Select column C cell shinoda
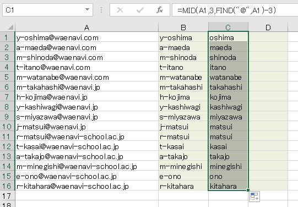 228,57
